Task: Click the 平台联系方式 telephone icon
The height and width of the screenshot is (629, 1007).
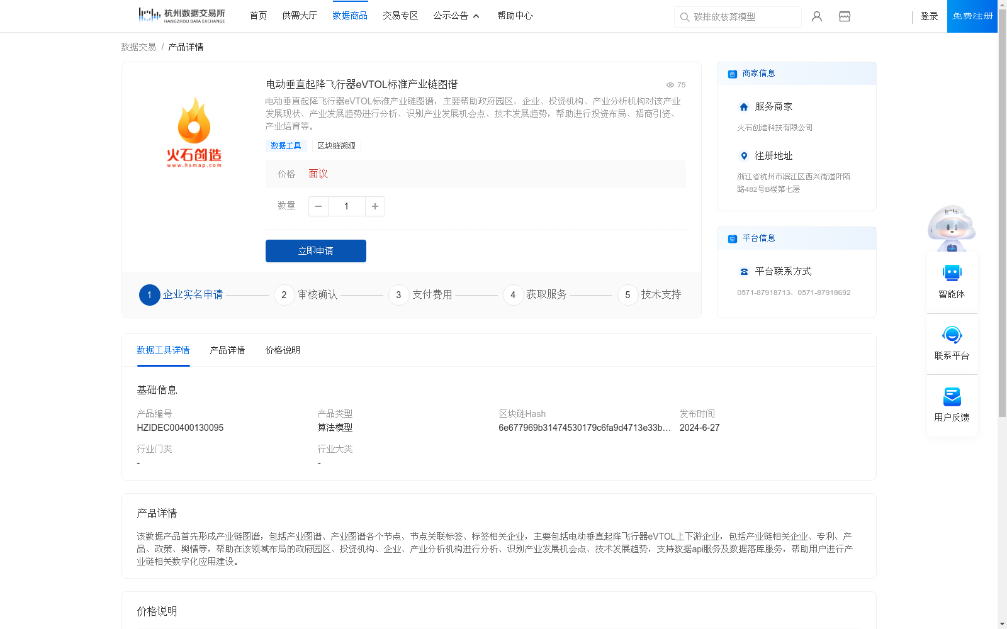Action: click(x=744, y=272)
